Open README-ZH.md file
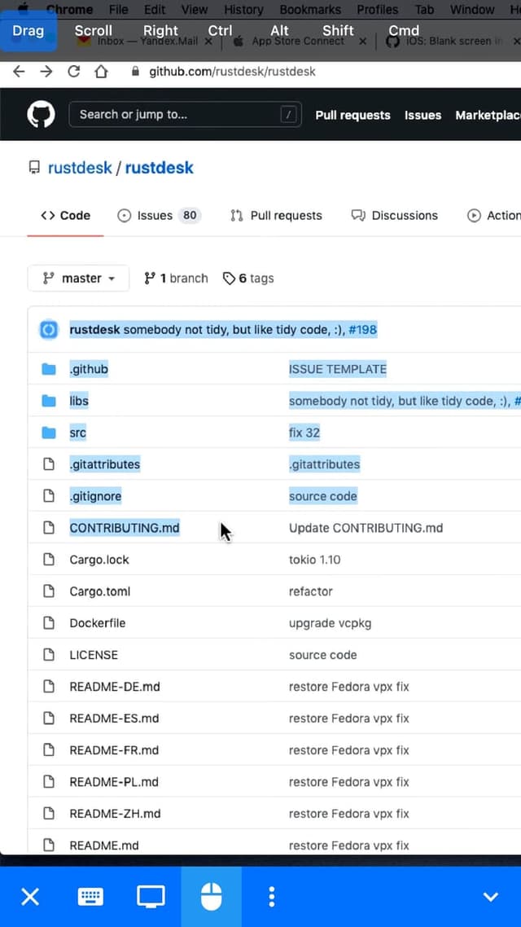521x927 pixels. (115, 814)
